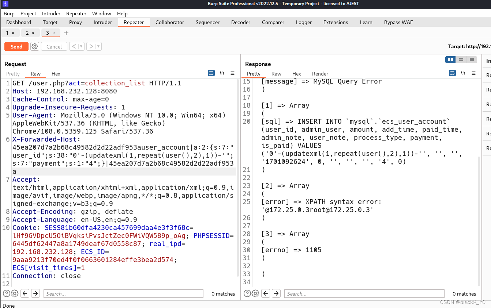Expand back history dropdown arrow
This screenshot has height=308, width=491.
coord(81,46)
